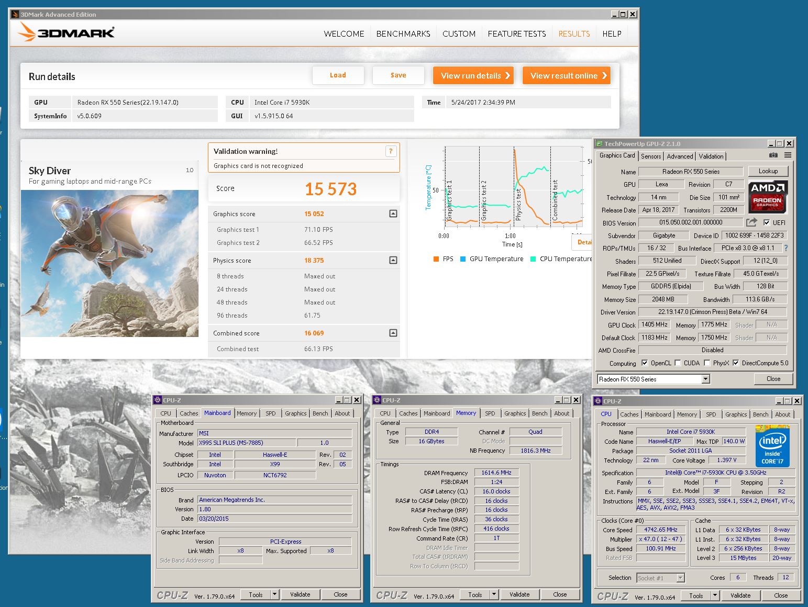Open the CUSTOM section in 3DMark

click(459, 33)
